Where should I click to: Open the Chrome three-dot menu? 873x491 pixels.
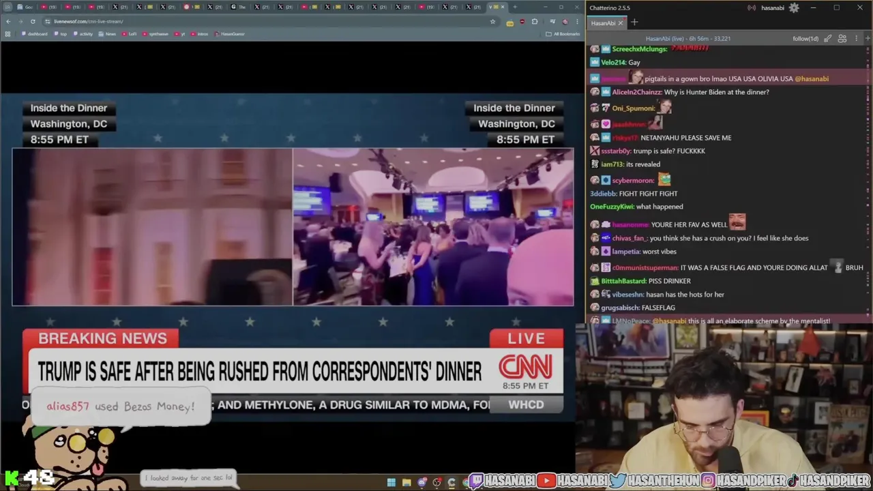tap(576, 21)
